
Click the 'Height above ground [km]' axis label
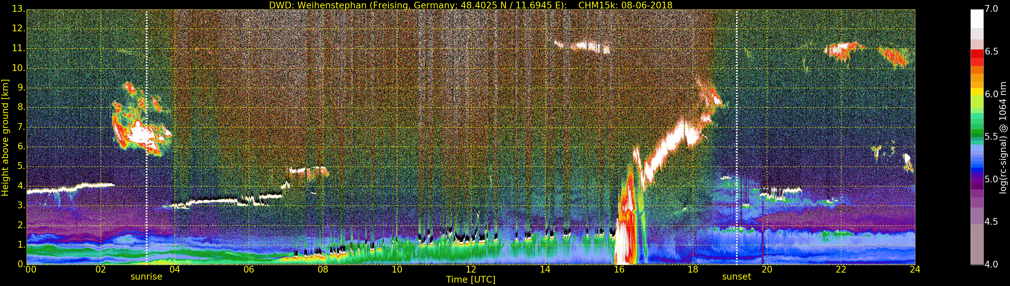click(5, 138)
